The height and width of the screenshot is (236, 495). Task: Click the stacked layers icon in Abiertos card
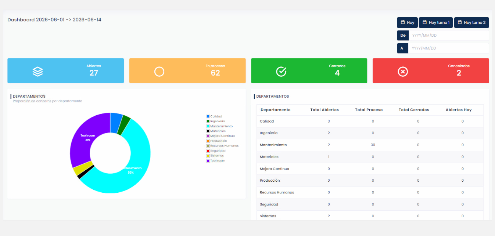coord(37,72)
